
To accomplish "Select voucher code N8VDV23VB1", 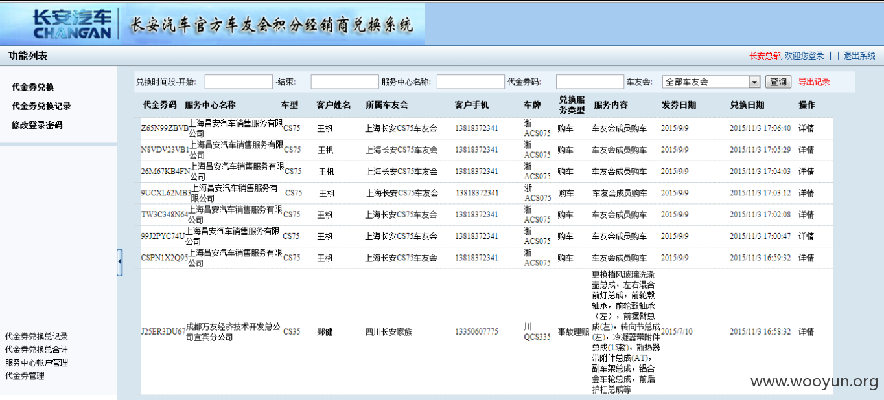I will click(x=165, y=150).
